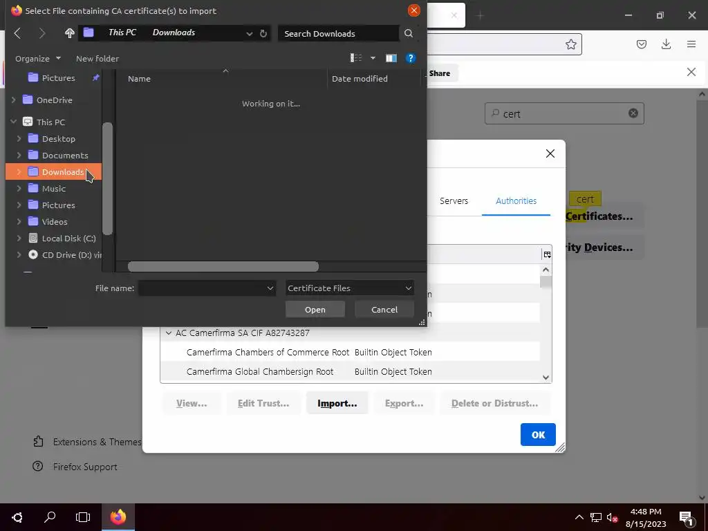Open file dialog help icon
708x531 pixels.
(x=411, y=58)
